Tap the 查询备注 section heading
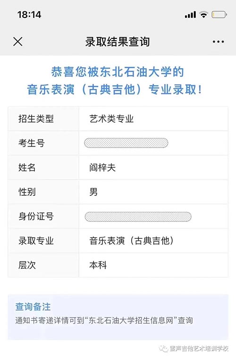Viewport: 236px width, 359px height. 33,307
